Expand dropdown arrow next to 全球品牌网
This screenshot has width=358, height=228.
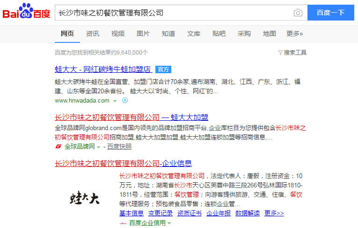click(x=98, y=147)
